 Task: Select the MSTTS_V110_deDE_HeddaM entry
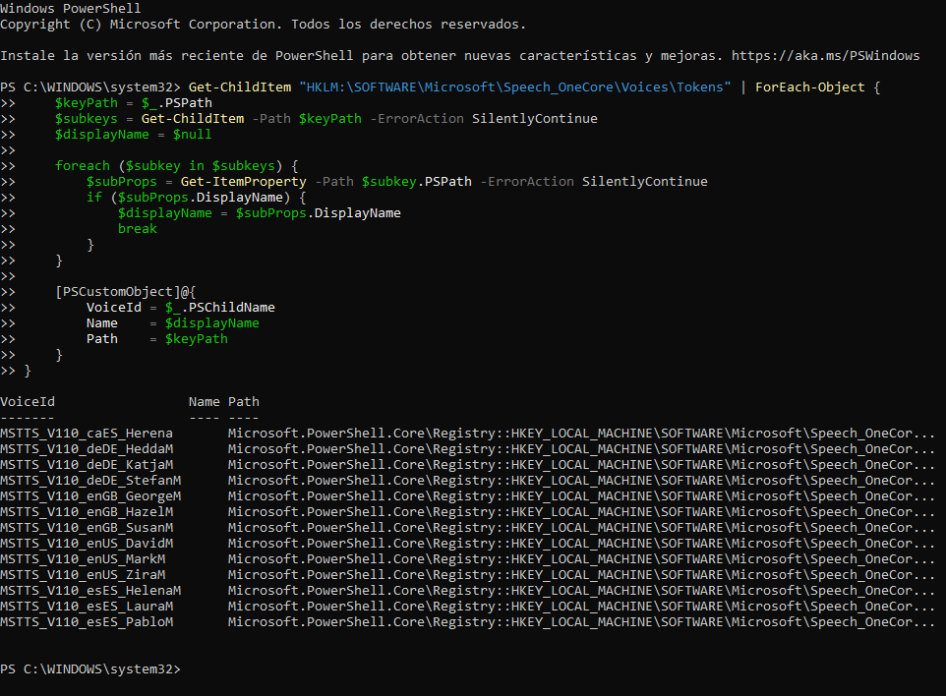[87, 449]
